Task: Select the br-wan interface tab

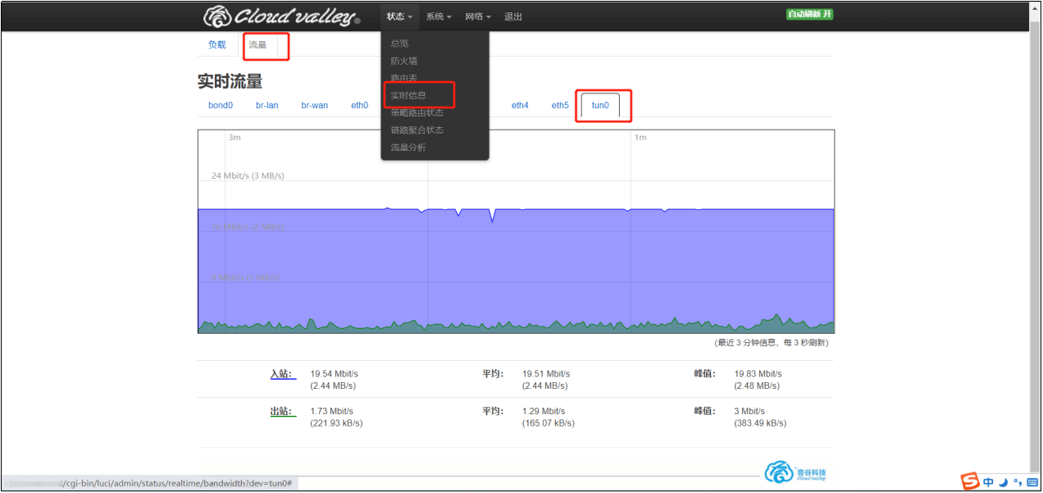Action: point(314,105)
